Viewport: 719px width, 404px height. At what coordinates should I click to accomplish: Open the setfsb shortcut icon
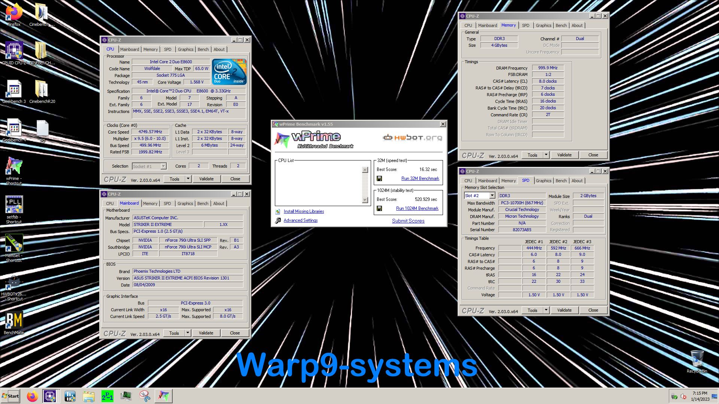pos(14,209)
